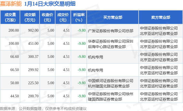The image size is (183, 111).
Task: Select the 成交价(元) column header
Action: coord(63,17)
